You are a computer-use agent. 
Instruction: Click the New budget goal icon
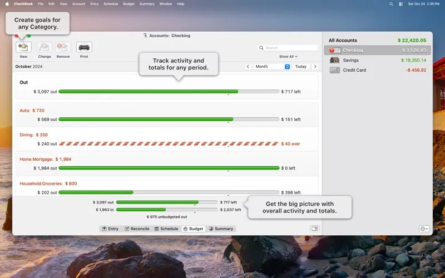pos(23,47)
